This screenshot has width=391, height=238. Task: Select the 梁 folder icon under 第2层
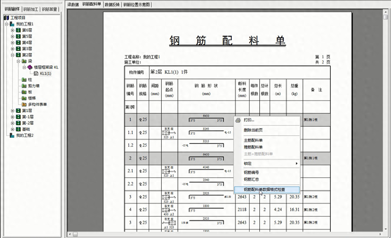tap(24, 61)
